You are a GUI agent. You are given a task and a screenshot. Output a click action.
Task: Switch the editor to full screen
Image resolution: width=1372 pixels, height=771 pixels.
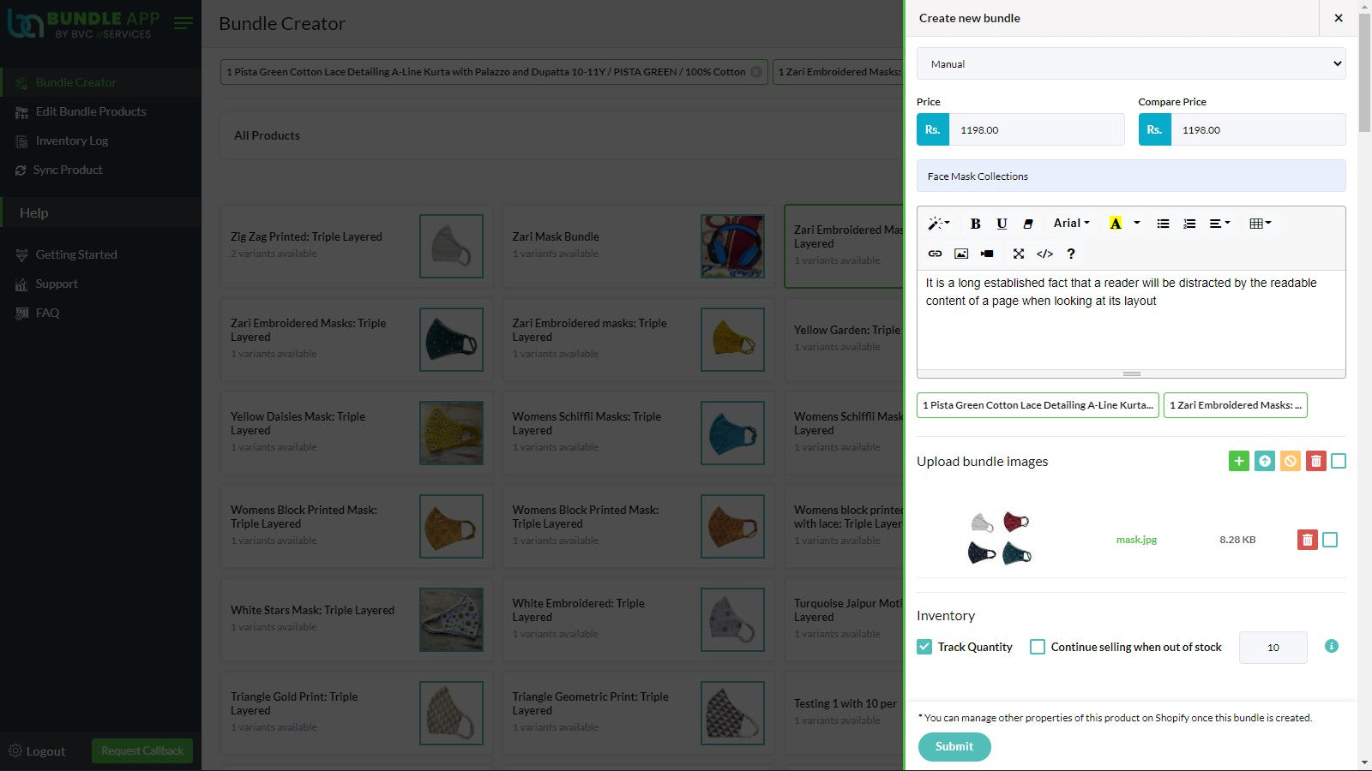click(1019, 254)
